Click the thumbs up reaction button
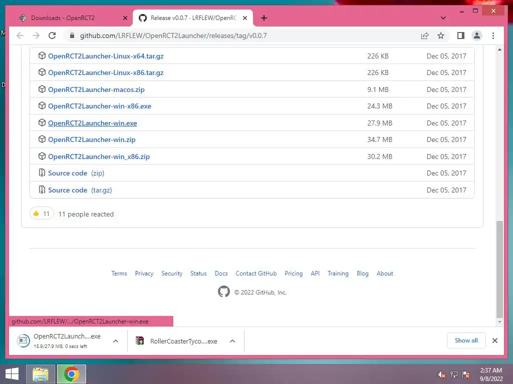The height and width of the screenshot is (384, 513). 42,213
